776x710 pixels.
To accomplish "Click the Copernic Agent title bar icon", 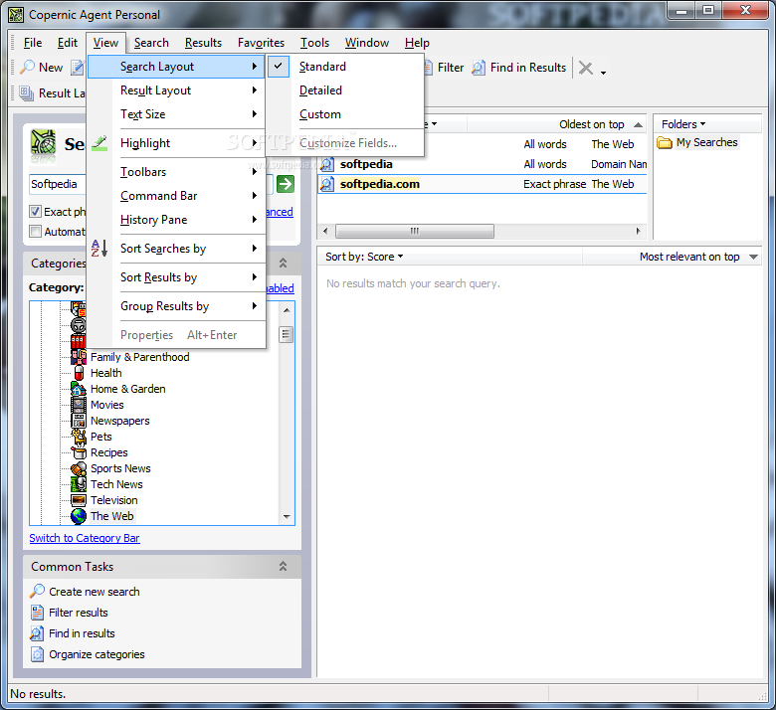I will pyautogui.click(x=16, y=15).
